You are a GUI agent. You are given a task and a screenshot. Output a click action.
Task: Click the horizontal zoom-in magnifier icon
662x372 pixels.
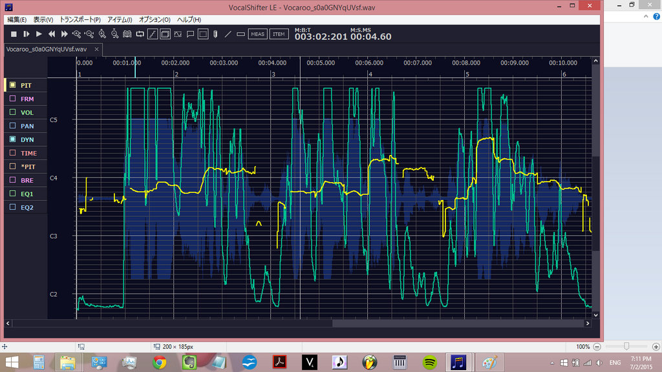pyautogui.click(x=77, y=34)
